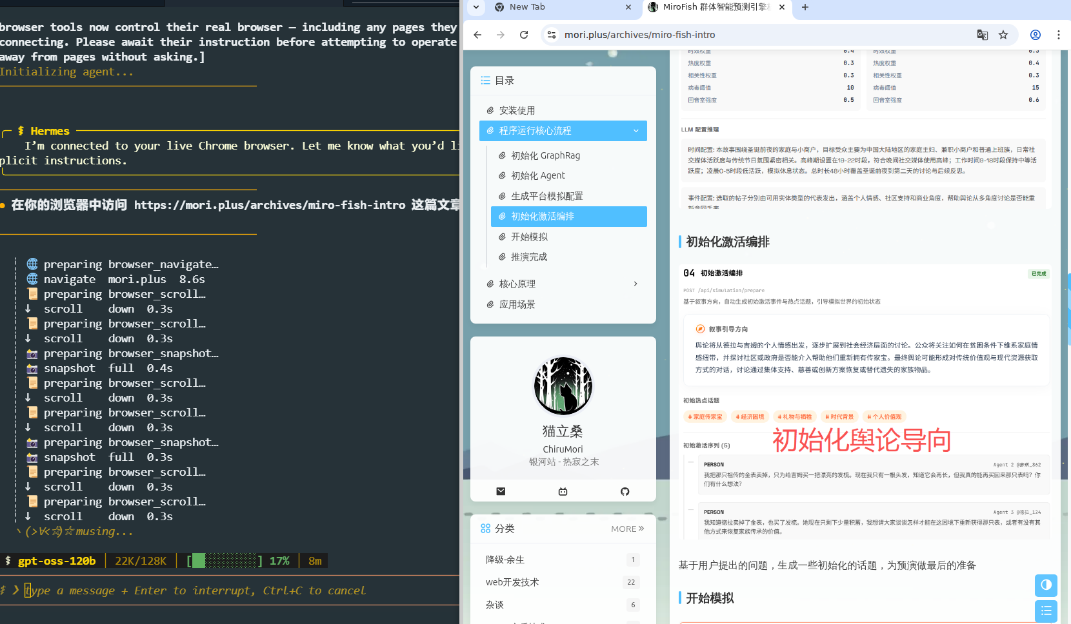
Task: Open the Bilibili icon on the profile card
Action: click(563, 491)
